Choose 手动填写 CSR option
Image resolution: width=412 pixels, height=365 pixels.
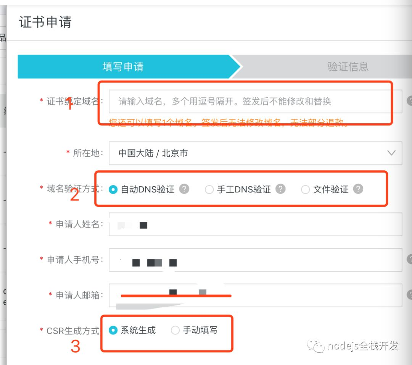click(x=175, y=330)
